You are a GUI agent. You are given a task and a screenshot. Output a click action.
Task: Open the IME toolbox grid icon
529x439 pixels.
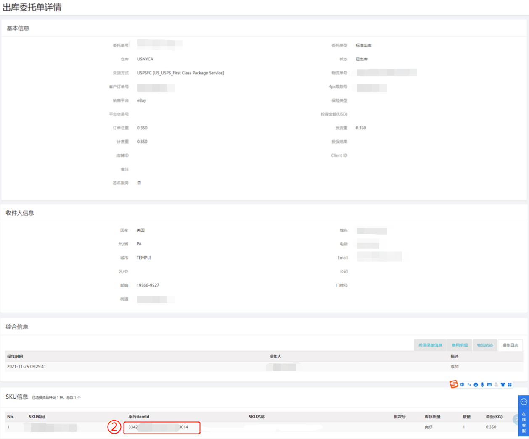tap(509, 385)
